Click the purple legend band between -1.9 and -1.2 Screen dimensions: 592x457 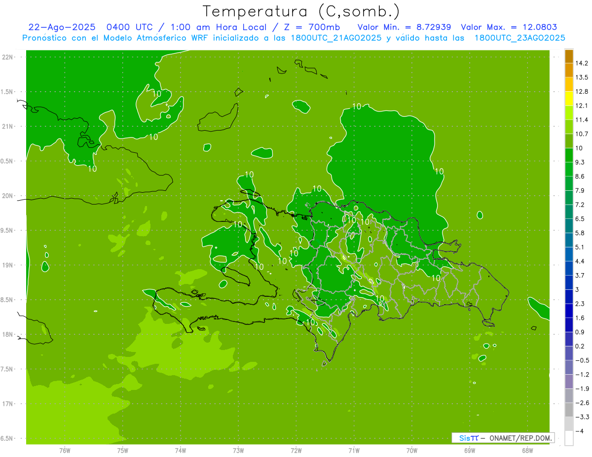point(569,382)
